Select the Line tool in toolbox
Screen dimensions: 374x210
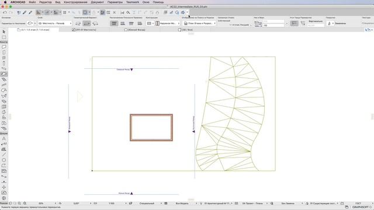point(4,155)
